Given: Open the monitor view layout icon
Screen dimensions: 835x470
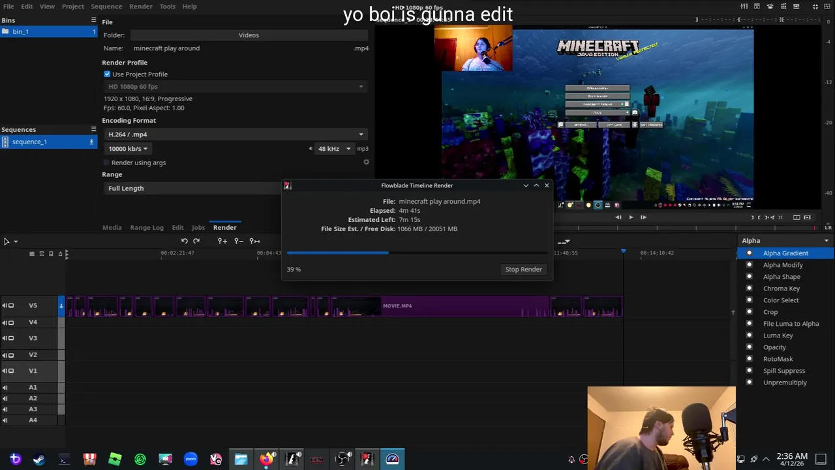Looking at the screenshot, I should click(797, 217).
